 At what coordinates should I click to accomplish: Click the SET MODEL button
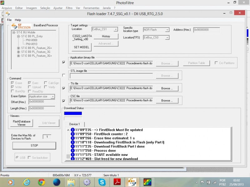click(x=82, y=47)
